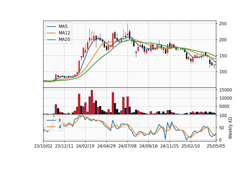Click the 5000 volume axis tick label

point(224,106)
